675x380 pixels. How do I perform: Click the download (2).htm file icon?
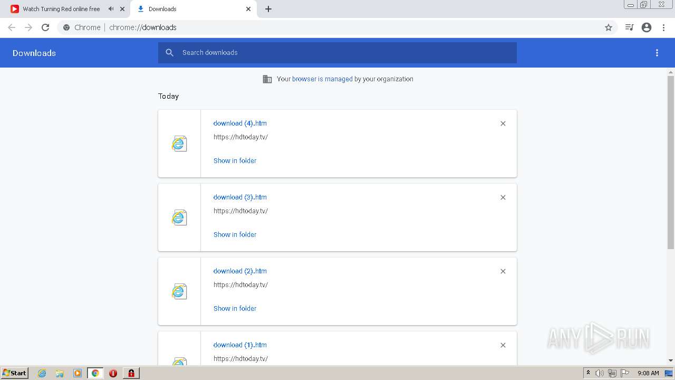pos(179,291)
